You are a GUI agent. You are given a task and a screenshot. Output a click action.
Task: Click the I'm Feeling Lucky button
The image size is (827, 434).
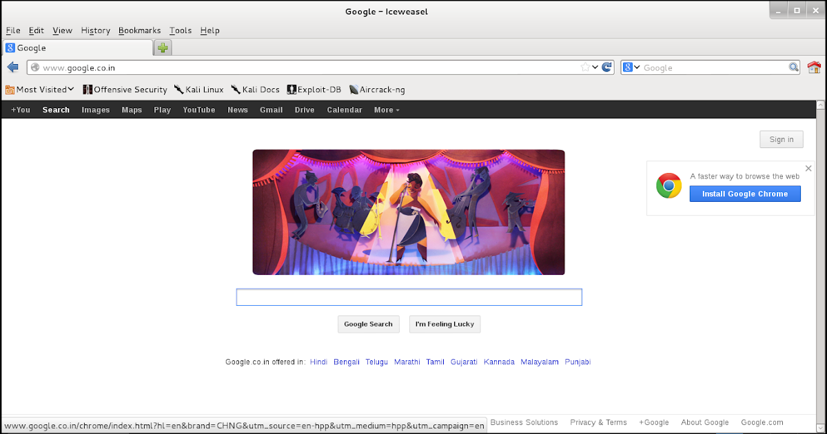tap(445, 324)
